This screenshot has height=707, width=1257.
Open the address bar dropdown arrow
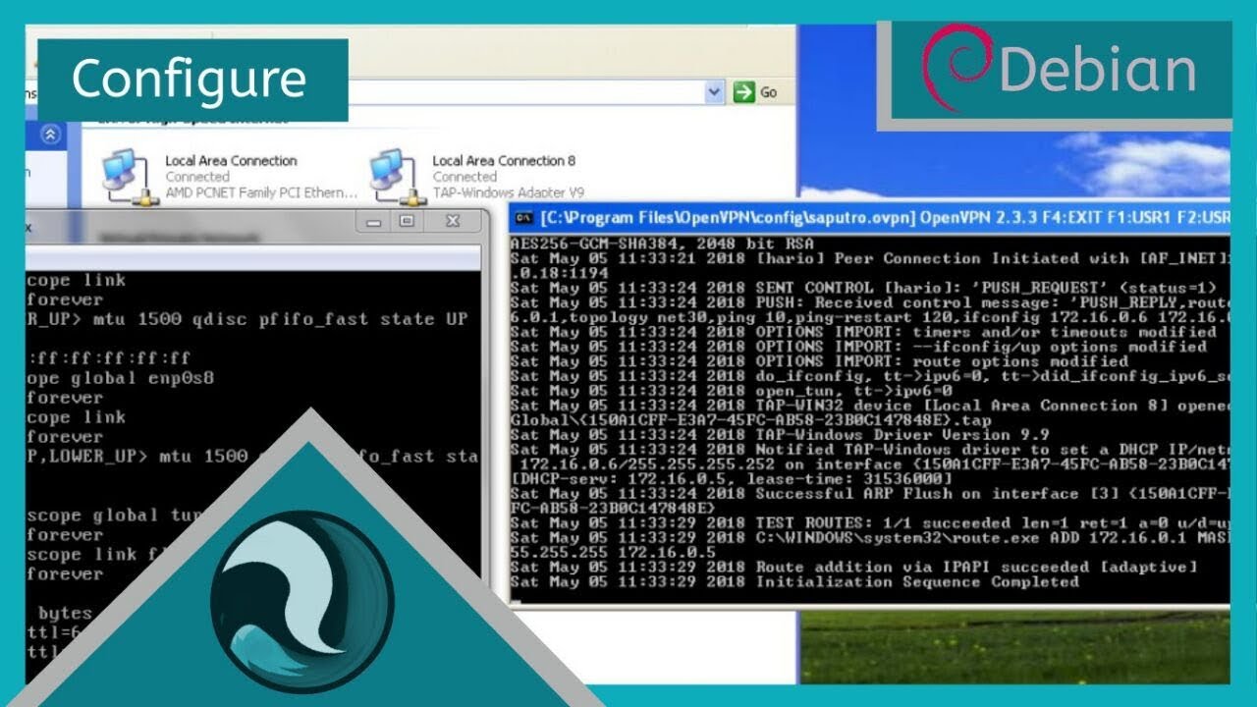715,92
